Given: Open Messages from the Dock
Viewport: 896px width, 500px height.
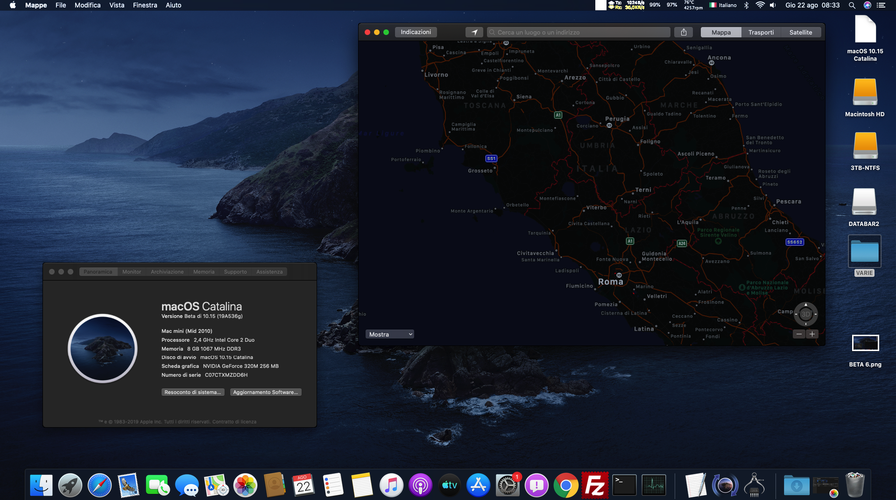Looking at the screenshot, I should (187, 486).
